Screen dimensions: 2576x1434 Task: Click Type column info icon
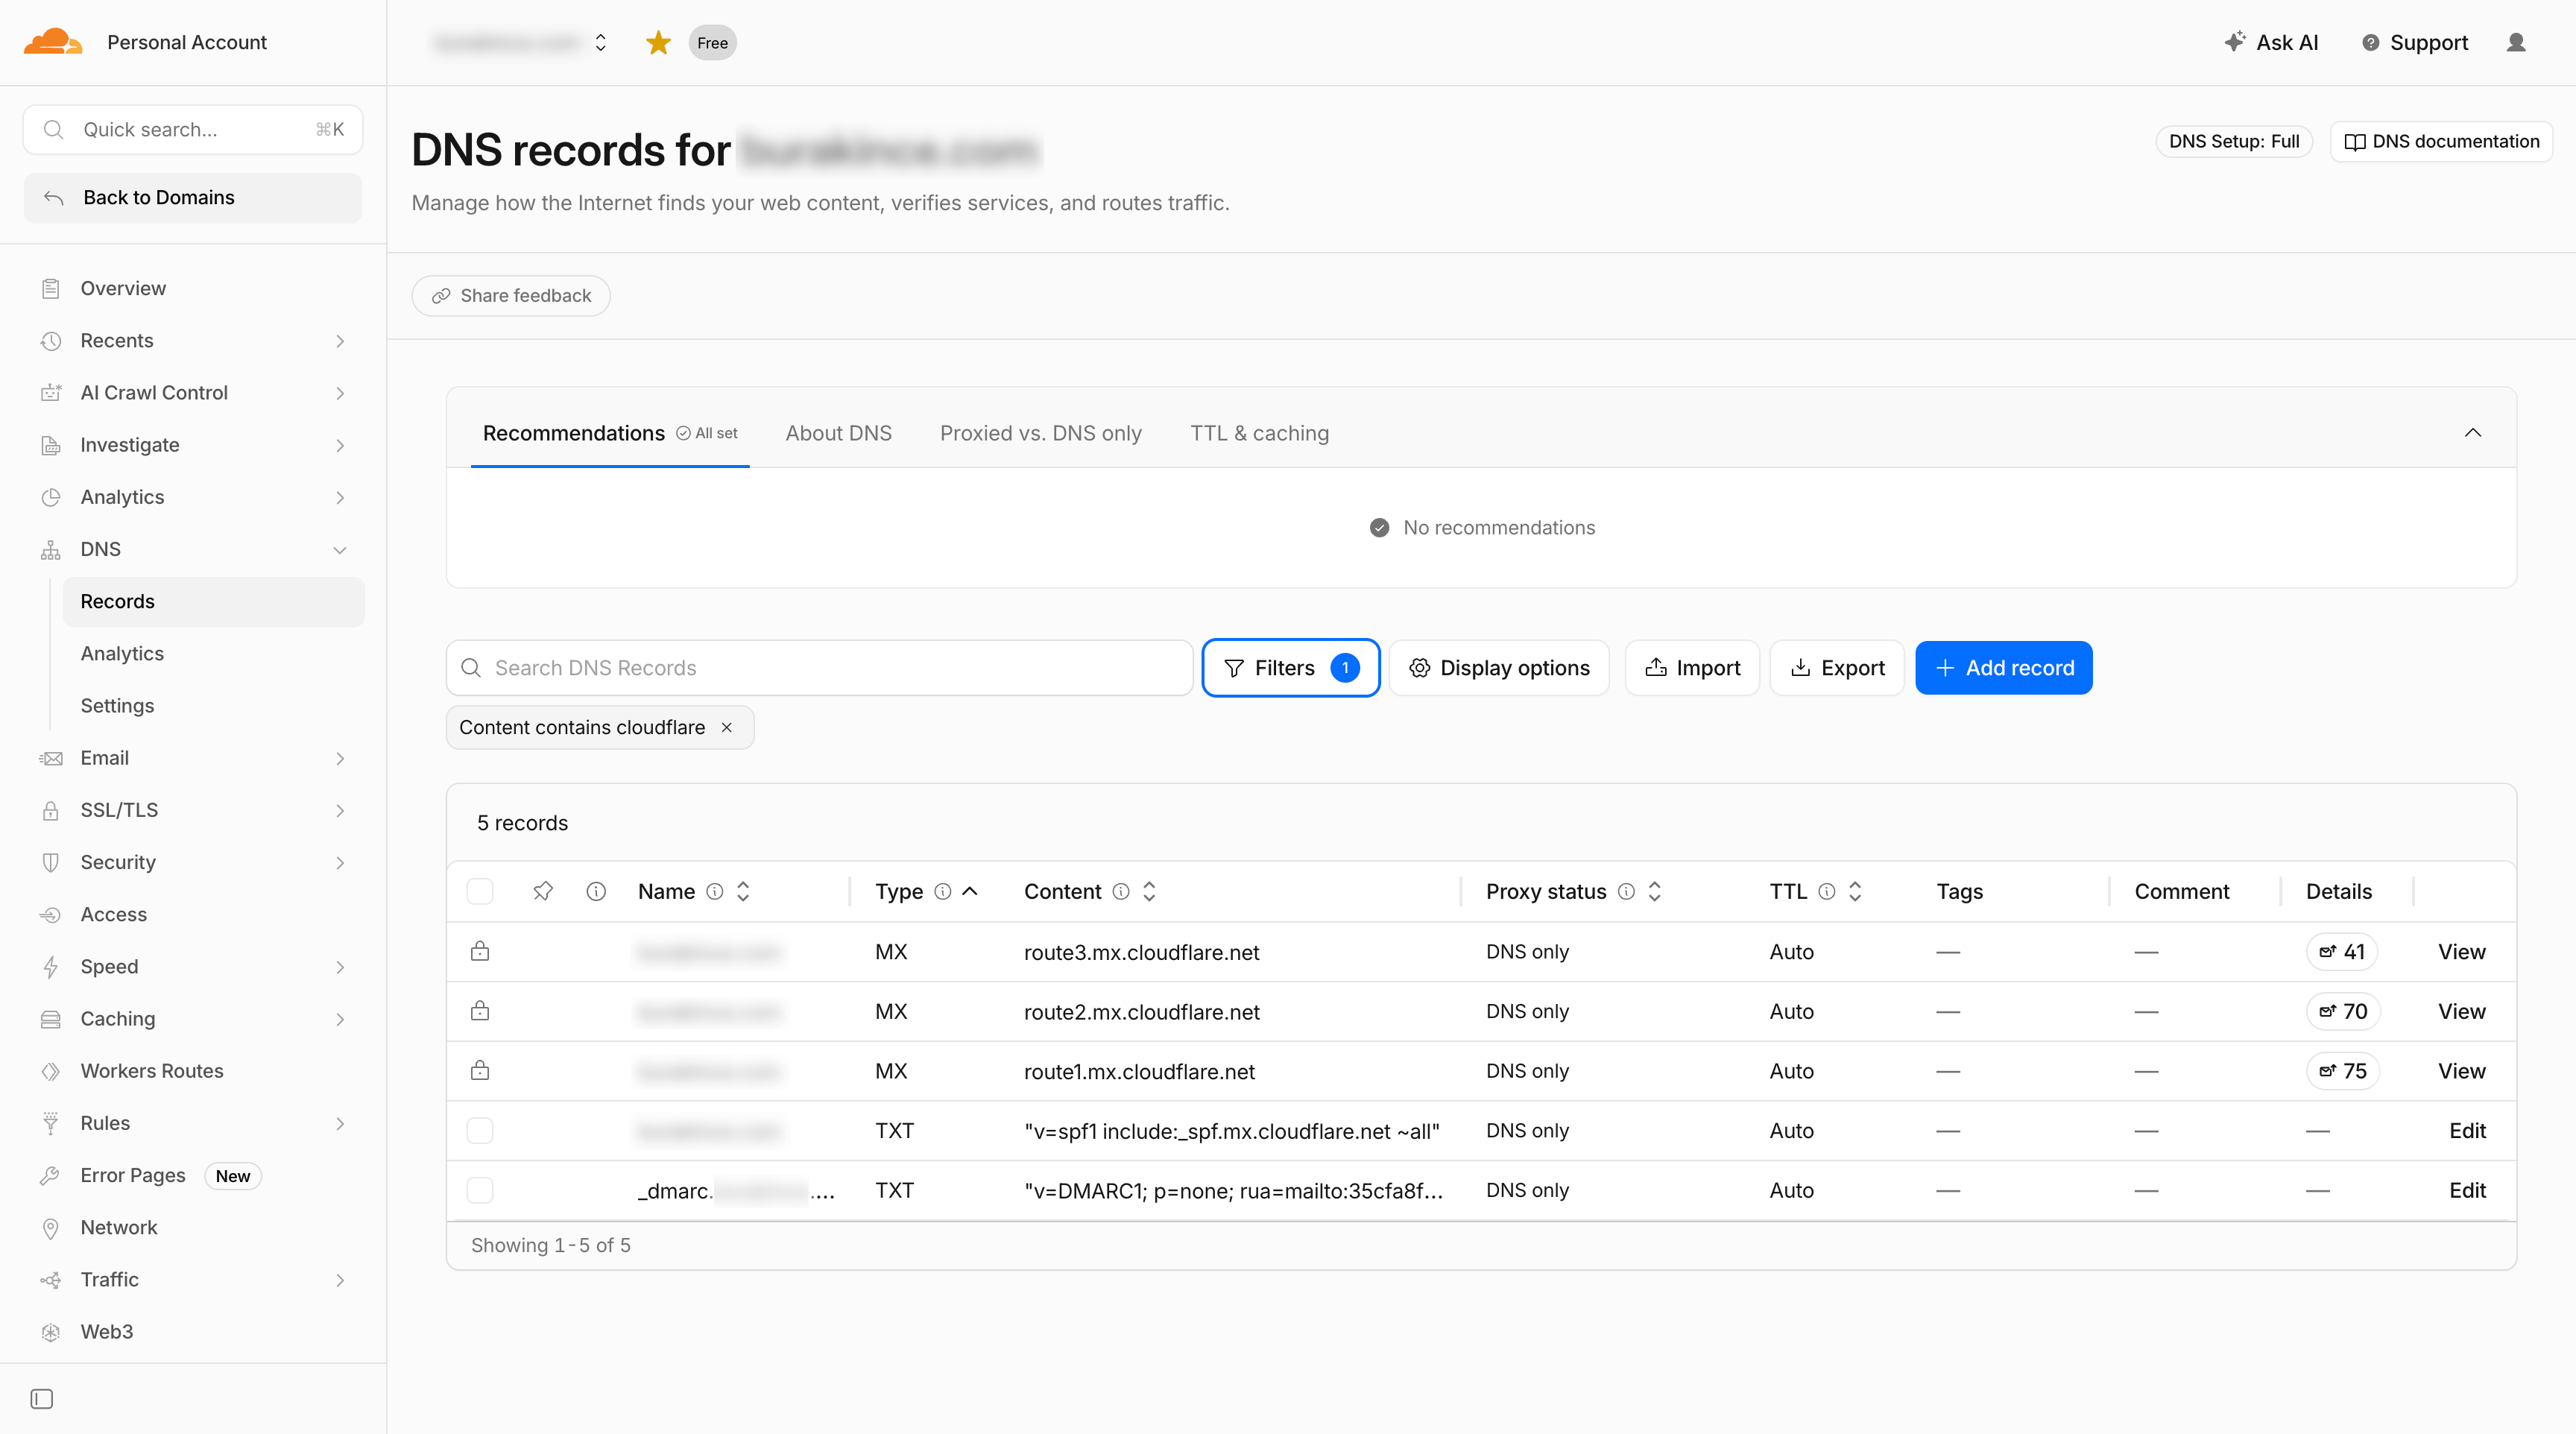pos(942,891)
